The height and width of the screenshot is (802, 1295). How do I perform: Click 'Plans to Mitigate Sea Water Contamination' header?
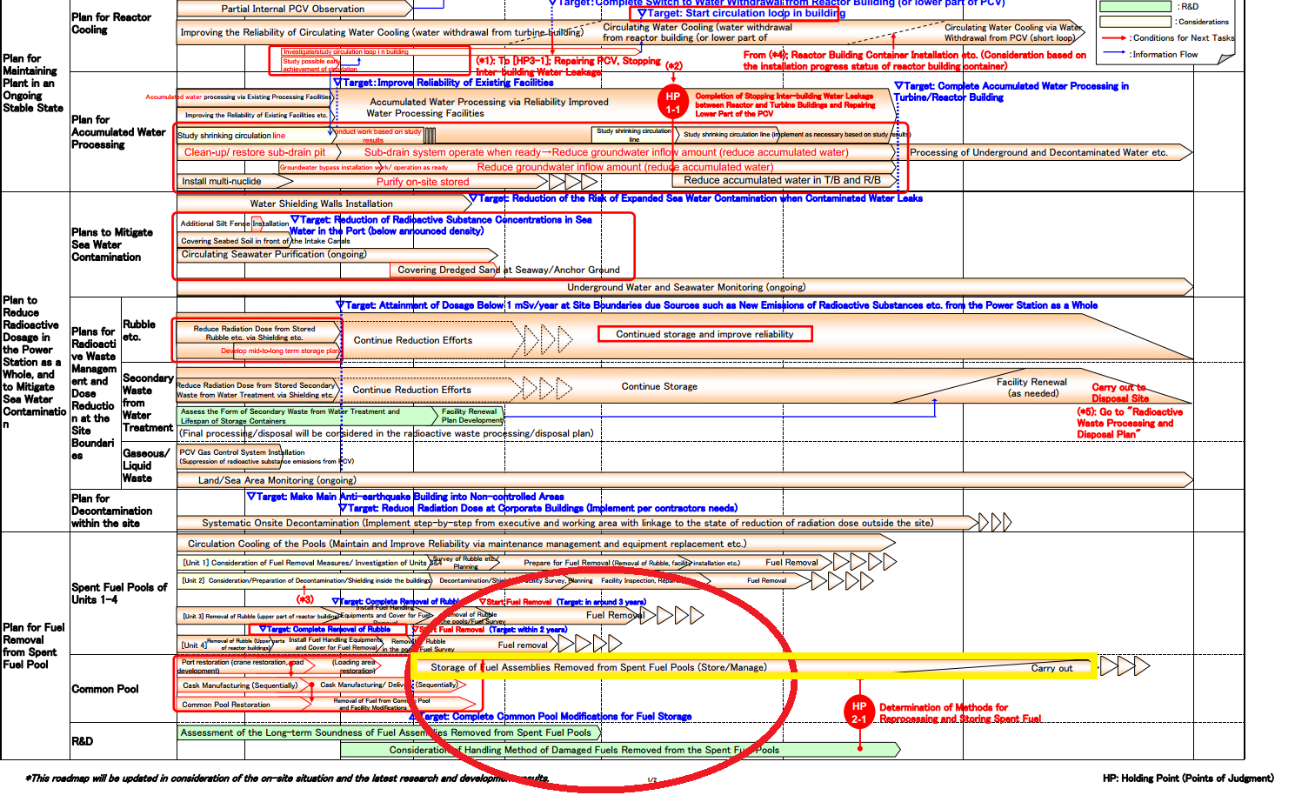112,244
